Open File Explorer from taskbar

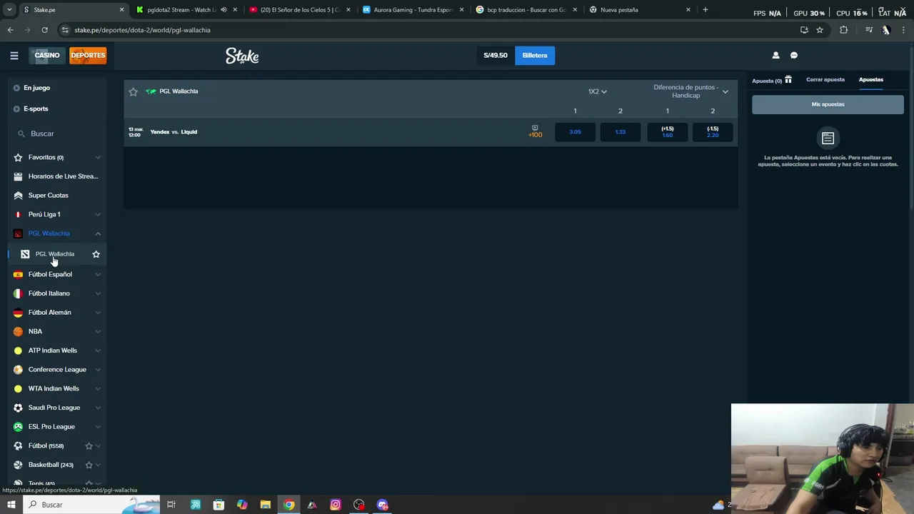pos(266,505)
